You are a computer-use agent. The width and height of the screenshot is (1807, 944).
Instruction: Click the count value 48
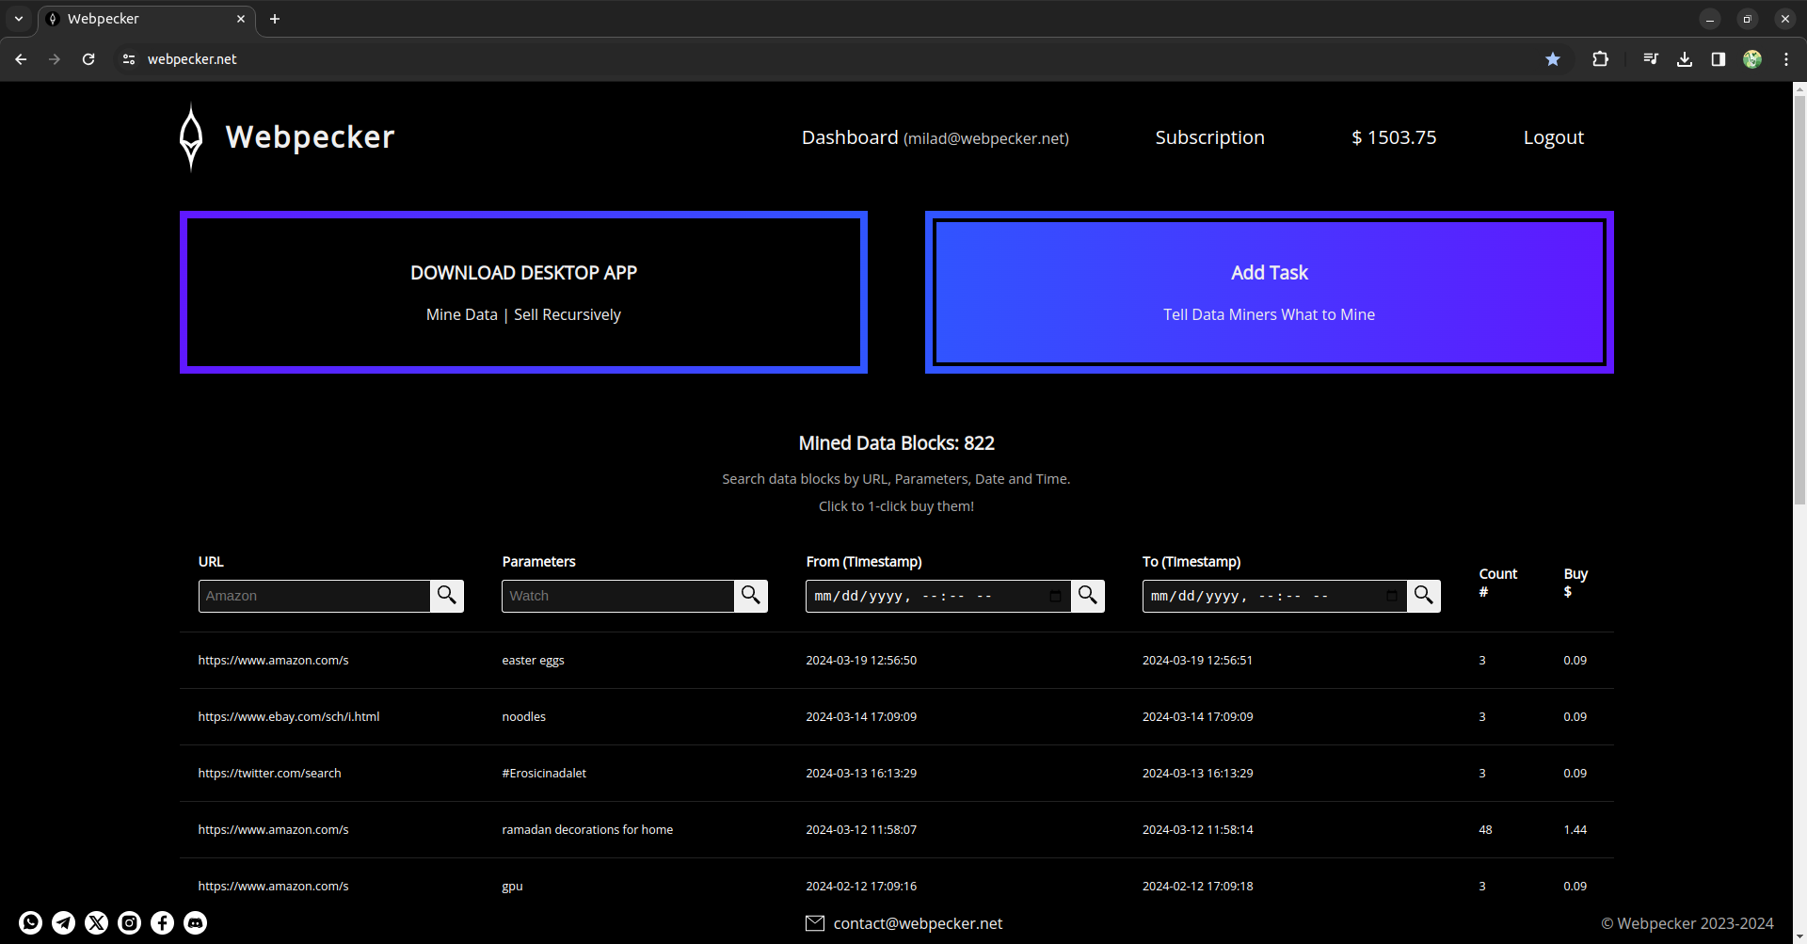click(1485, 830)
